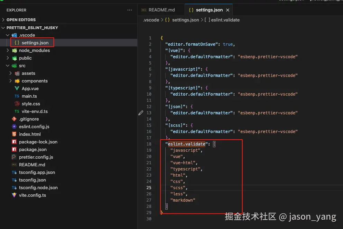Expand the OPEN EDITORS section
Viewport: 343px width, 229px height.
pos(3,20)
